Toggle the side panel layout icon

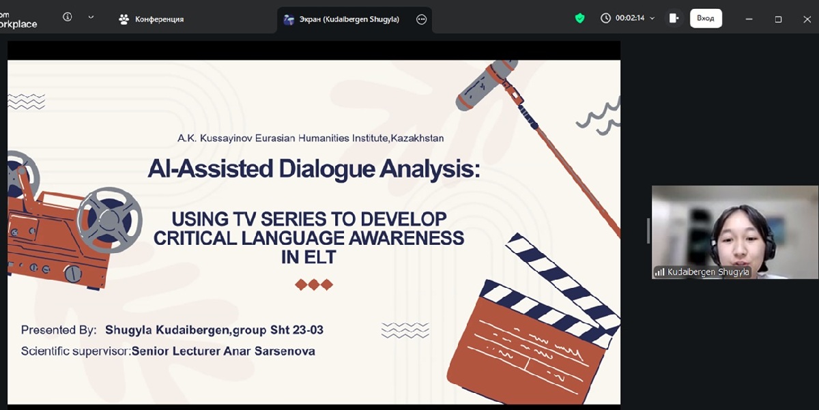tap(674, 18)
